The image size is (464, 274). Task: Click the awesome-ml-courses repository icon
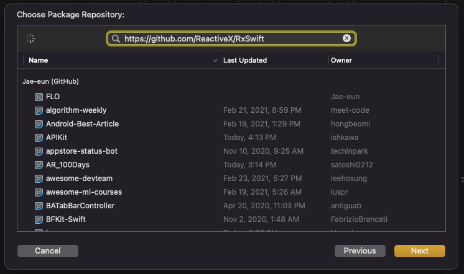[39, 192]
